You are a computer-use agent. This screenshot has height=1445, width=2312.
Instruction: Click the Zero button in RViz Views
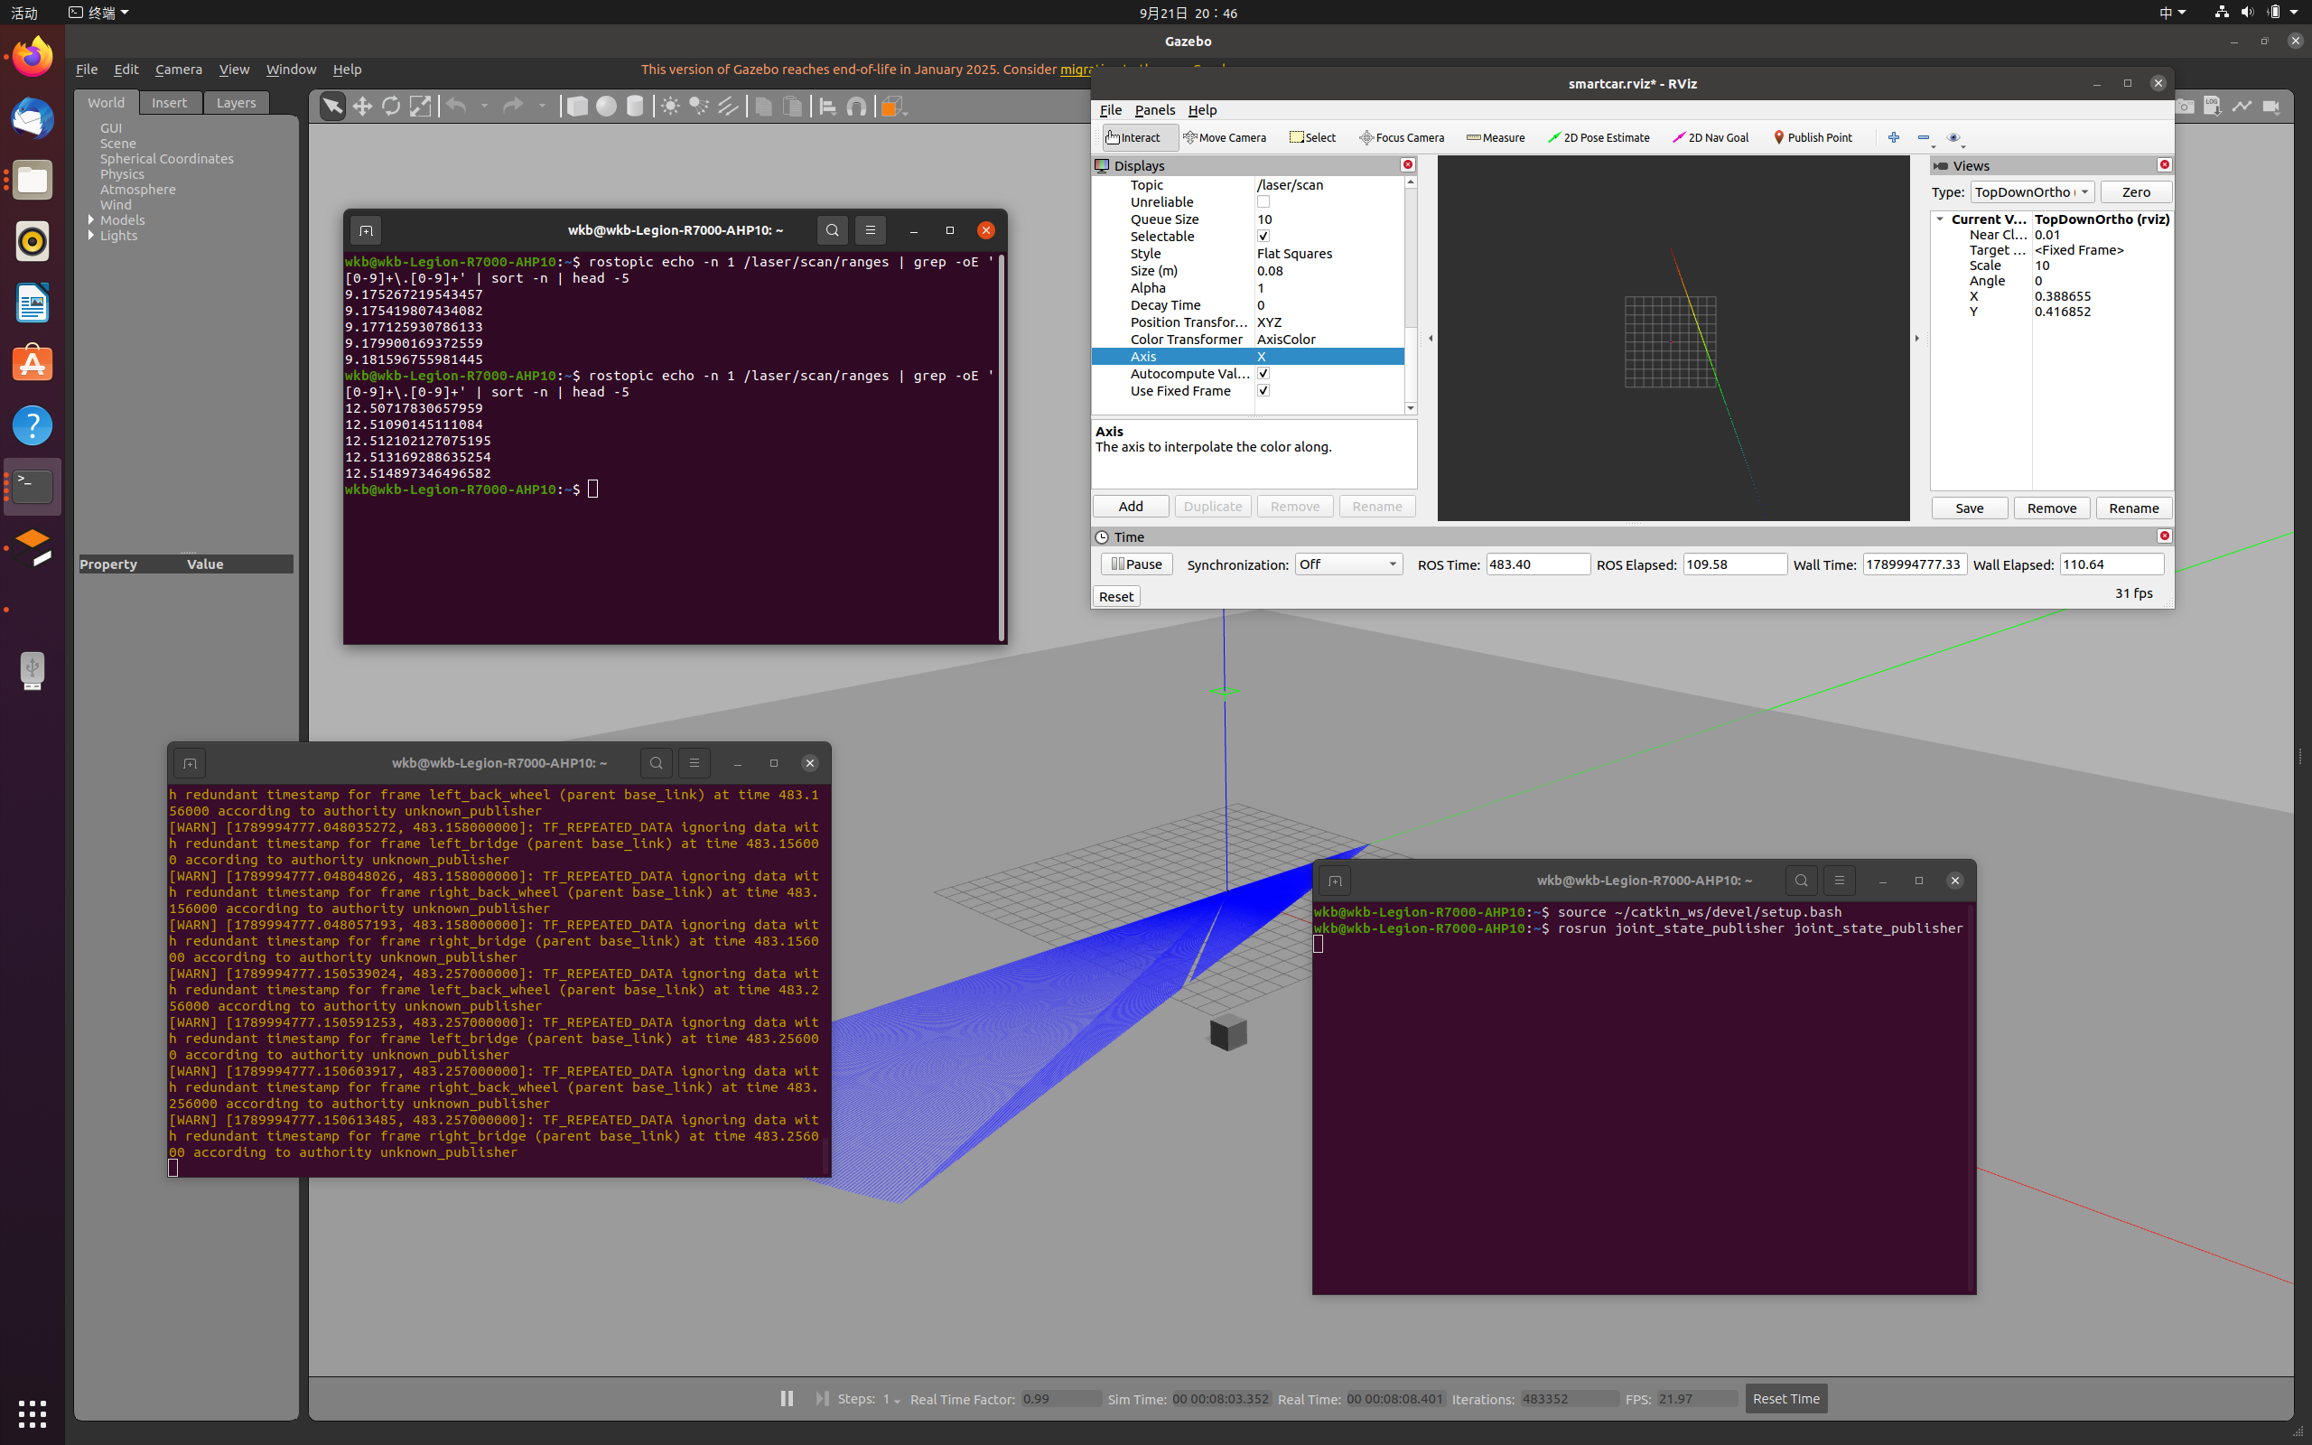pyautogui.click(x=2135, y=192)
